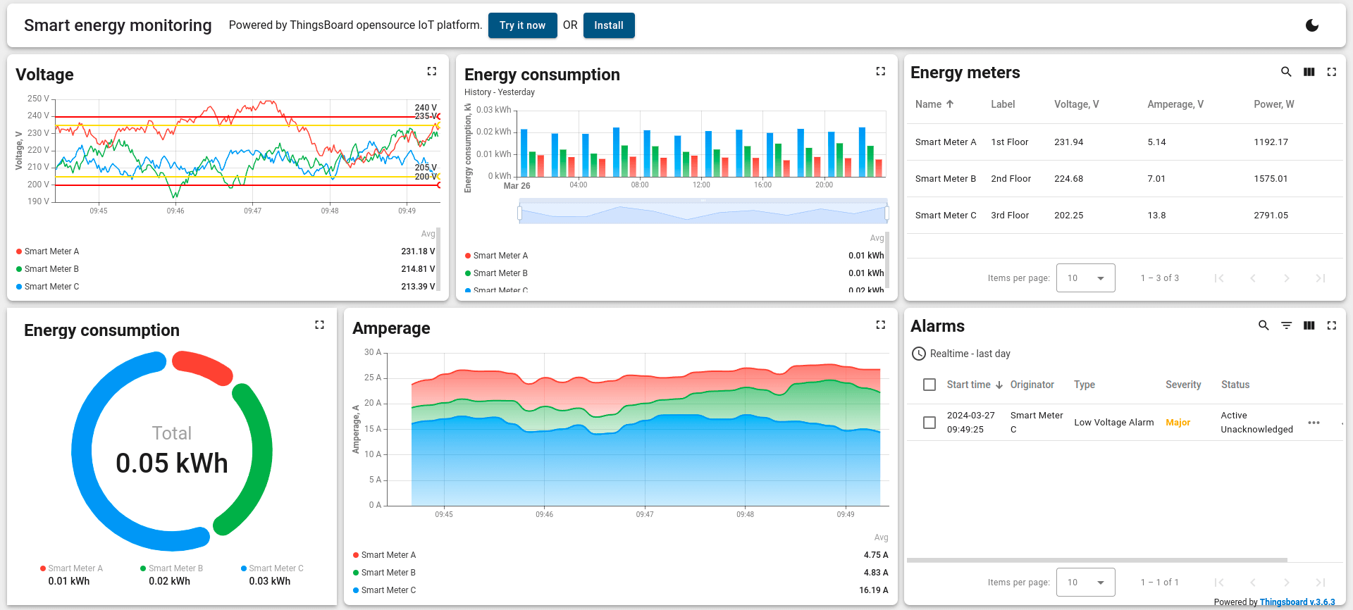Click the Install button
The image size is (1353, 610).
tap(609, 25)
